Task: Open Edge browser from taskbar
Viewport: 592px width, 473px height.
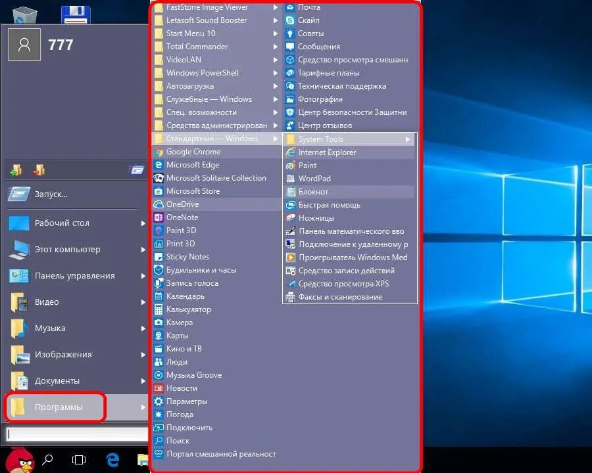Action: (112, 459)
